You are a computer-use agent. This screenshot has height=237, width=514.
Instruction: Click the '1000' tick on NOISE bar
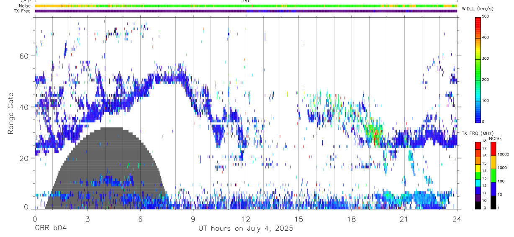502,168
